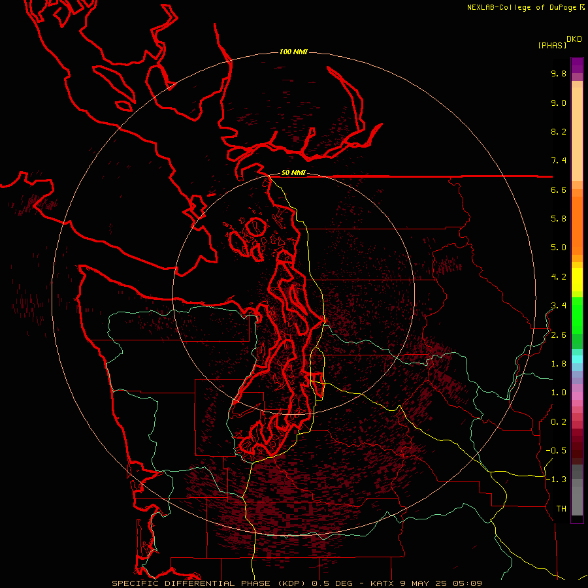Click the [PHAS] legend unit label
The width and height of the screenshot is (588, 588).
point(552,46)
